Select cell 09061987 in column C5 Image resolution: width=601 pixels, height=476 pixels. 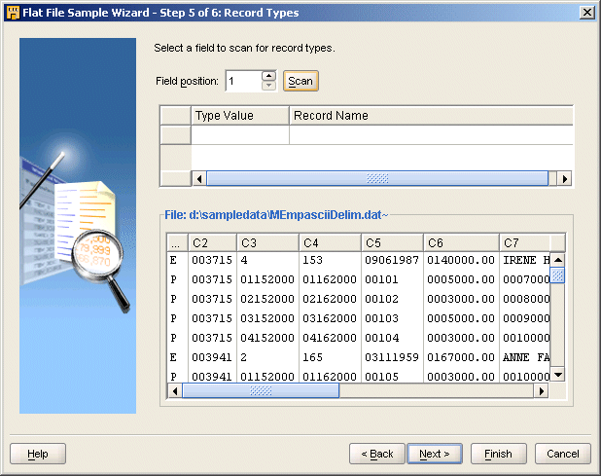pos(392,260)
